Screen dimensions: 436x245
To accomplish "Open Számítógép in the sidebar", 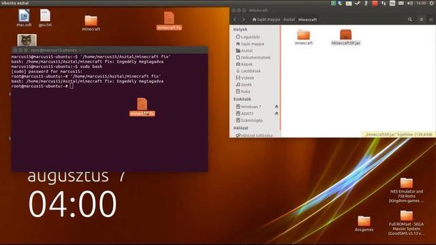I will (x=249, y=120).
